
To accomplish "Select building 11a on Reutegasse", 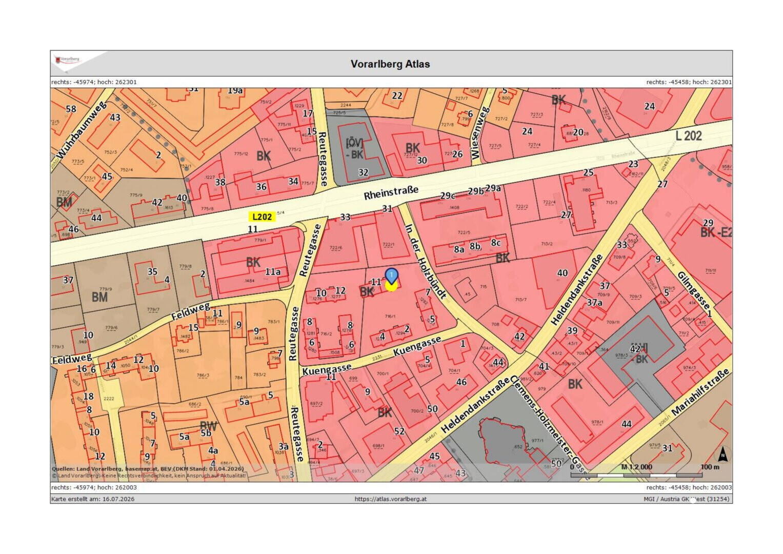I will pos(273,272).
